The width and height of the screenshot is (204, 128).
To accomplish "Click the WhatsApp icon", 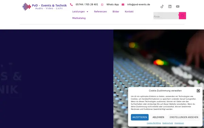I will click(102, 4).
